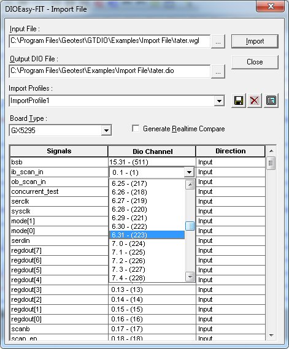
Task: Click signal table scroll down arrow
Action: pyautogui.click(x=271, y=336)
